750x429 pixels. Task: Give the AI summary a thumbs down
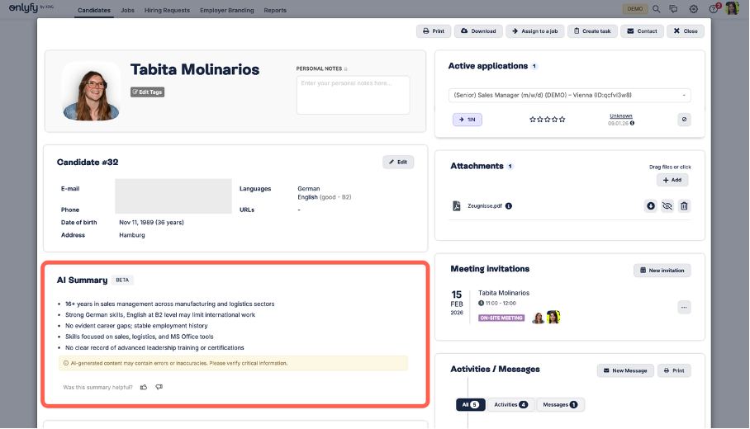(x=159, y=387)
